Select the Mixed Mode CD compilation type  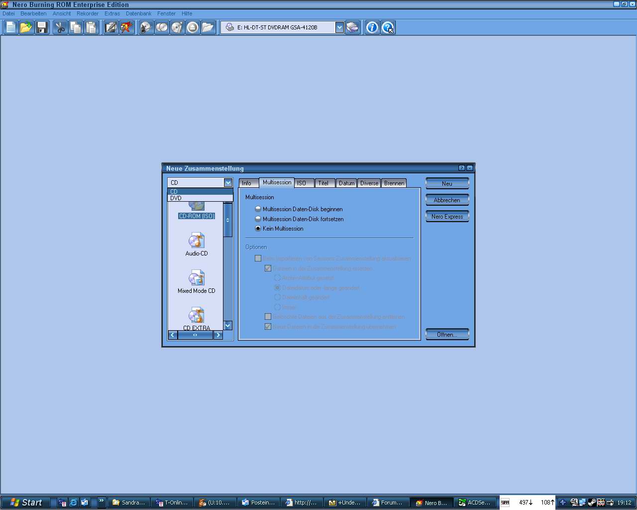[197, 282]
